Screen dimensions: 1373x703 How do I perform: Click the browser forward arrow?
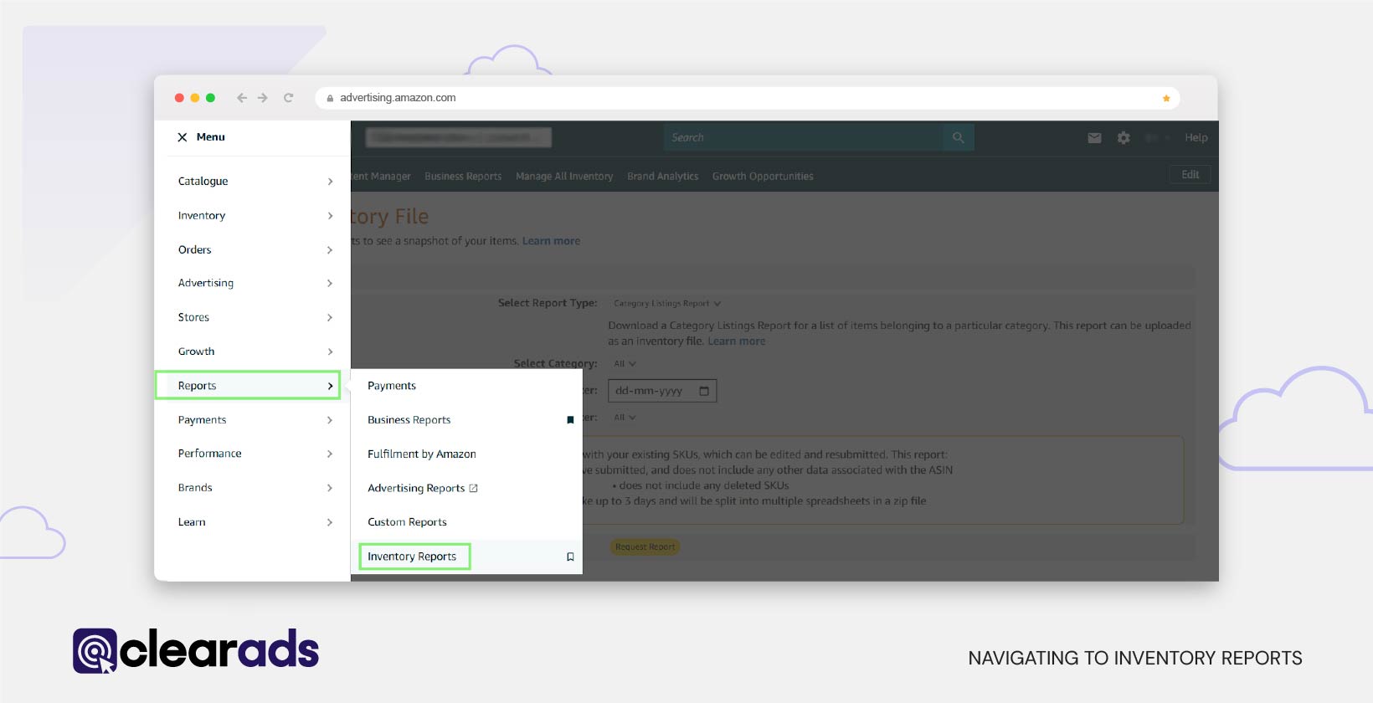tap(263, 98)
